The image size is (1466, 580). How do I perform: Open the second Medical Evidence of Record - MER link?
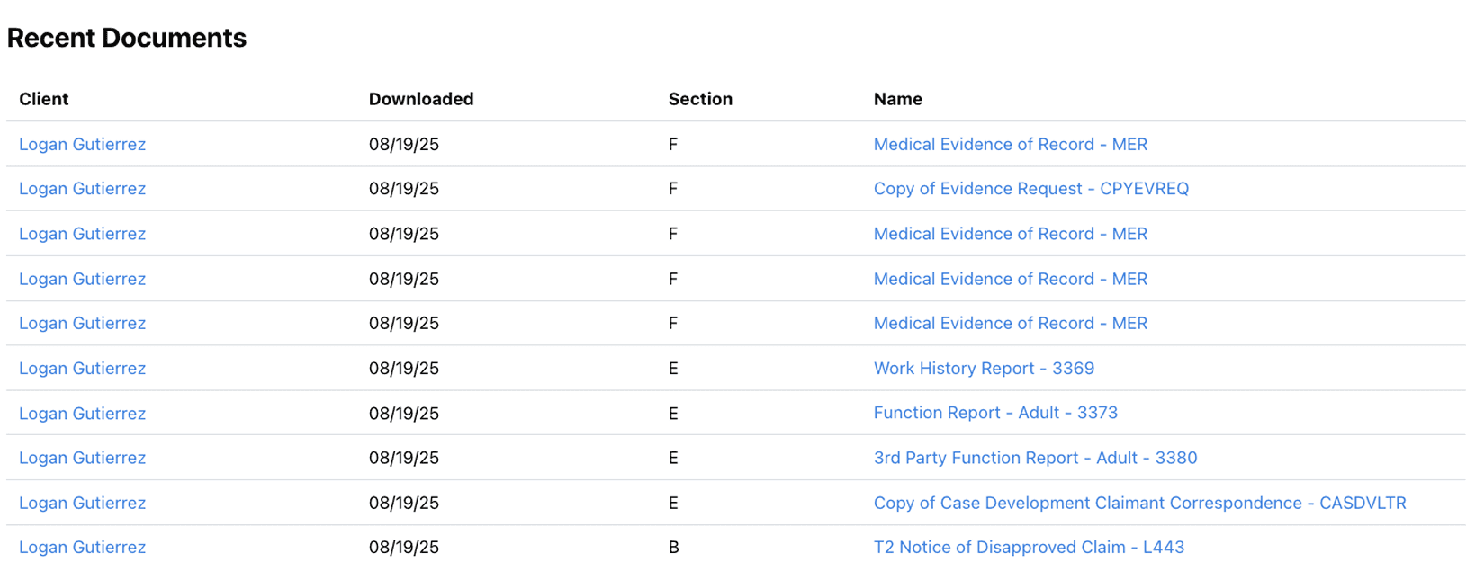coord(1010,234)
